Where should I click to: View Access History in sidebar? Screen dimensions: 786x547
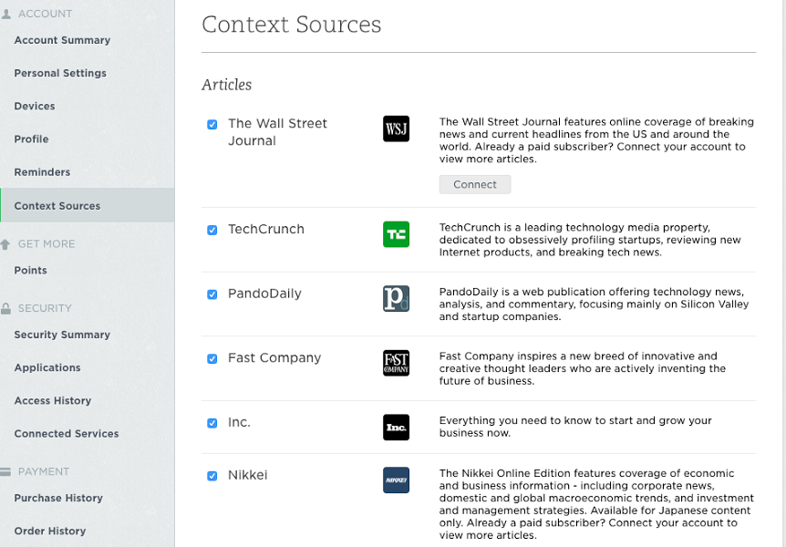click(53, 400)
